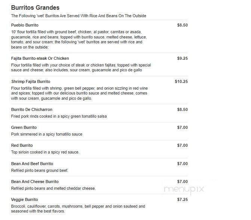
Task: Open the Fajita Burrito-steak Or Chicken item
Action: (40, 58)
